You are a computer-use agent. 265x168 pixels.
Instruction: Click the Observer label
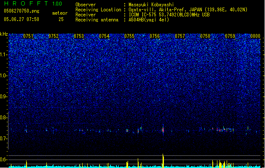pyautogui.click(x=86, y=5)
